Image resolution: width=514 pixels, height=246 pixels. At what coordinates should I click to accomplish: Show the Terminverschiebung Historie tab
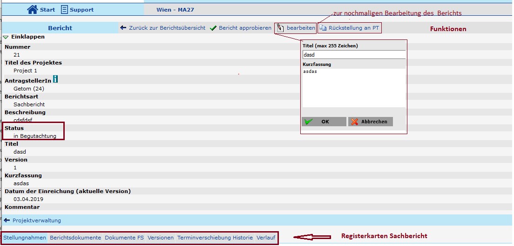(x=215, y=238)
